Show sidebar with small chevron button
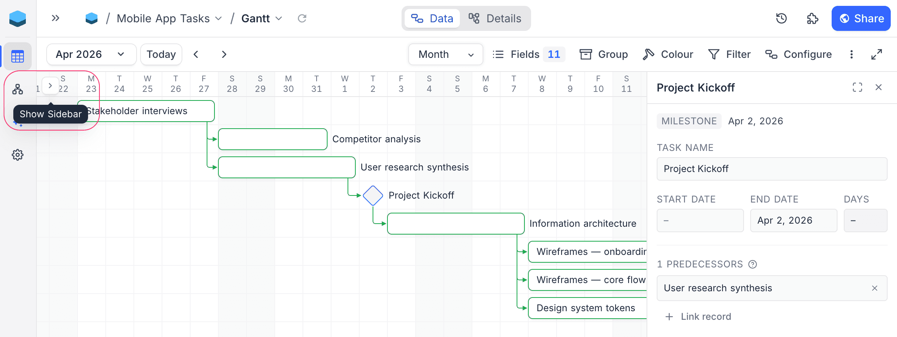The image size is (897, 337). 50,86
